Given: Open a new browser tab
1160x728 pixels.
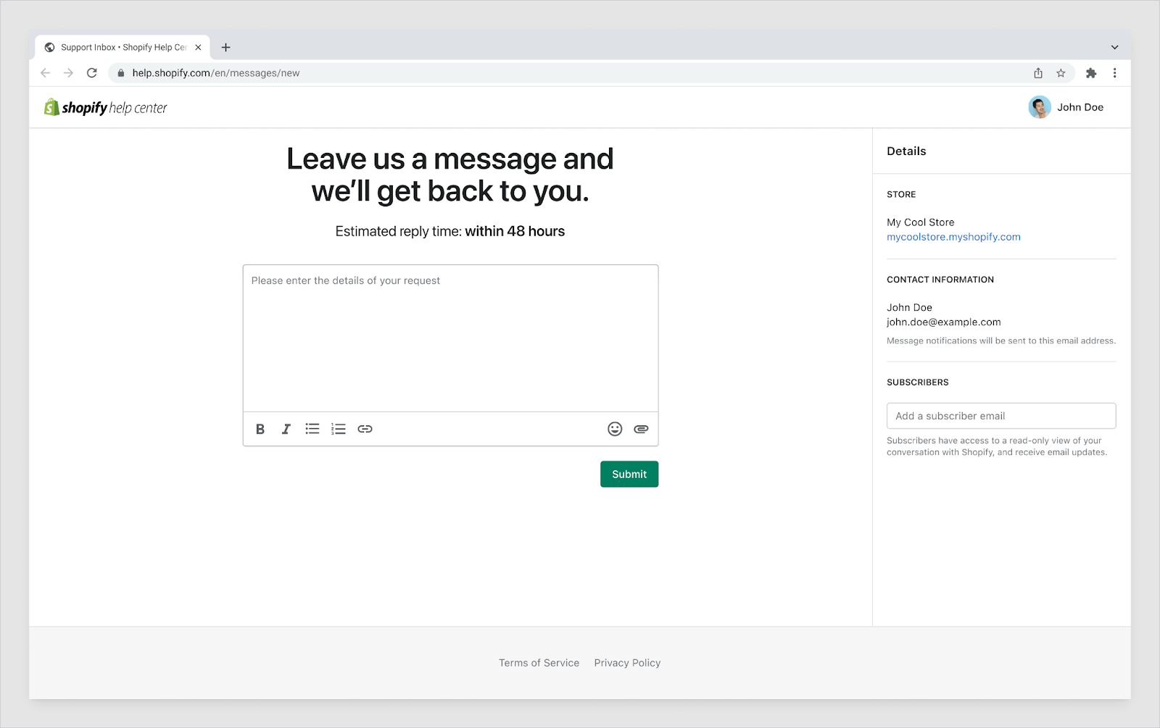Looking at the screenshot, I should click(x=226, y=47).
